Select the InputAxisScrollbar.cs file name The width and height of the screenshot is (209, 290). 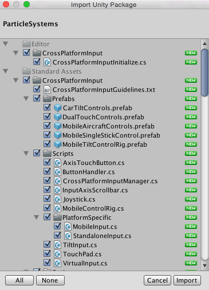point(95,190)
